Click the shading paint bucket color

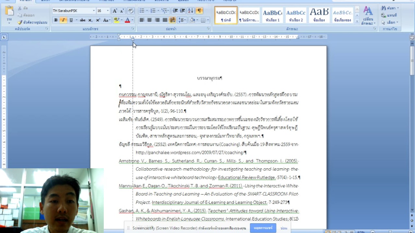[192, 20]
